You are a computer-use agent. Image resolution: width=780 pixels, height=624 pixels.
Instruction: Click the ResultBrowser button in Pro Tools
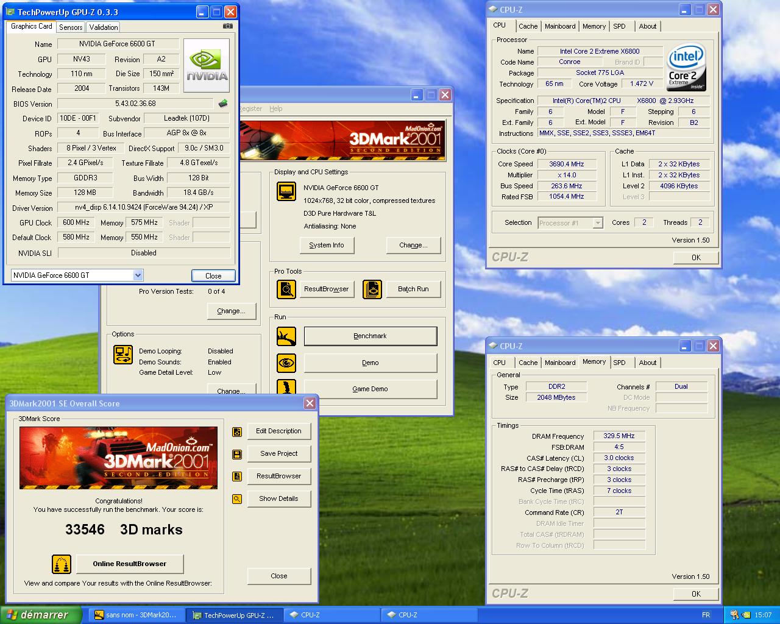tap(327, 289)
